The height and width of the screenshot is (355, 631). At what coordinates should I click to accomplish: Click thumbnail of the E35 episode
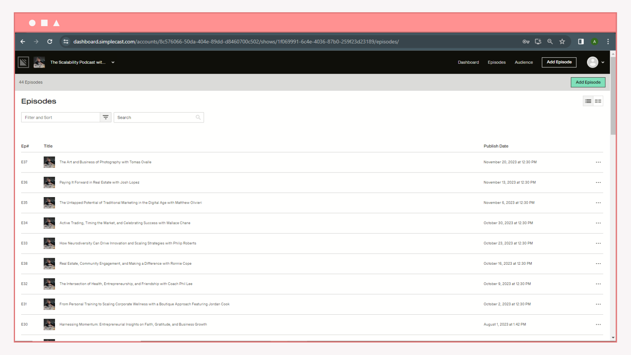[49, 203]
